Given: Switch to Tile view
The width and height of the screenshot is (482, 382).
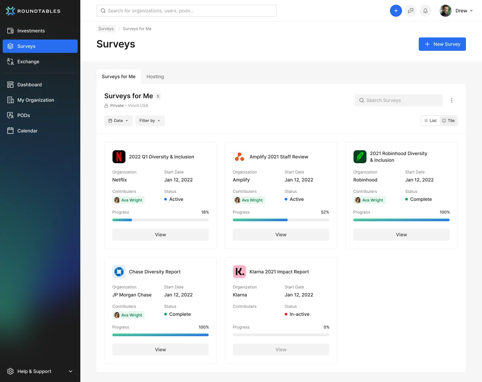Looking at the screenshot, I should (x=449, y=121).
